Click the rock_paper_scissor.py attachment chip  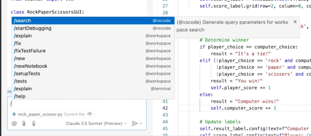click(52, 114)
